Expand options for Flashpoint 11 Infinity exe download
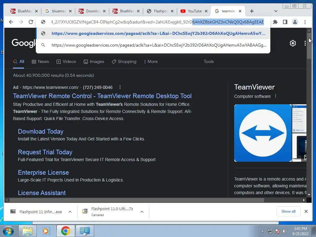 pos(70,212)
